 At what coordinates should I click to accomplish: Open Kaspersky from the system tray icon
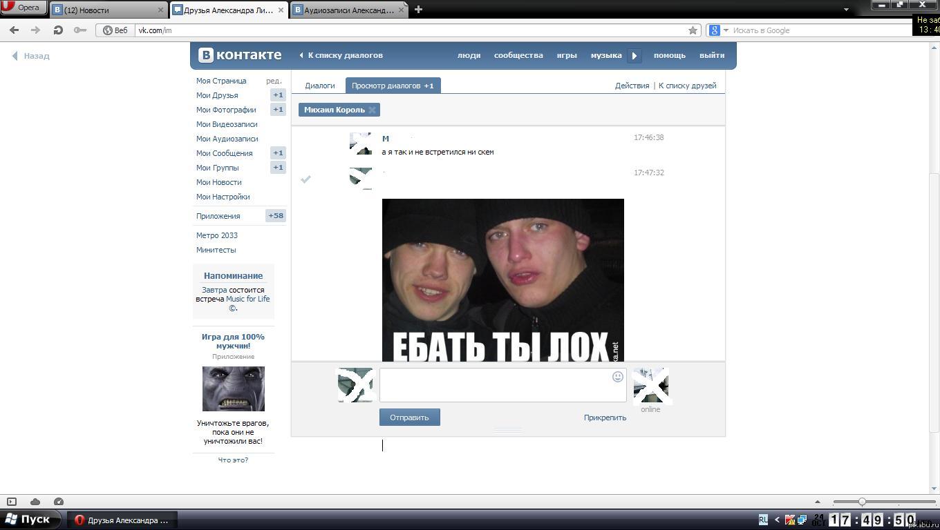tap(789, 520)
